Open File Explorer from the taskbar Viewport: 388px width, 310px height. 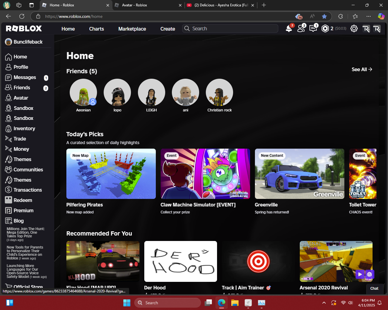(x=235, y=303)
